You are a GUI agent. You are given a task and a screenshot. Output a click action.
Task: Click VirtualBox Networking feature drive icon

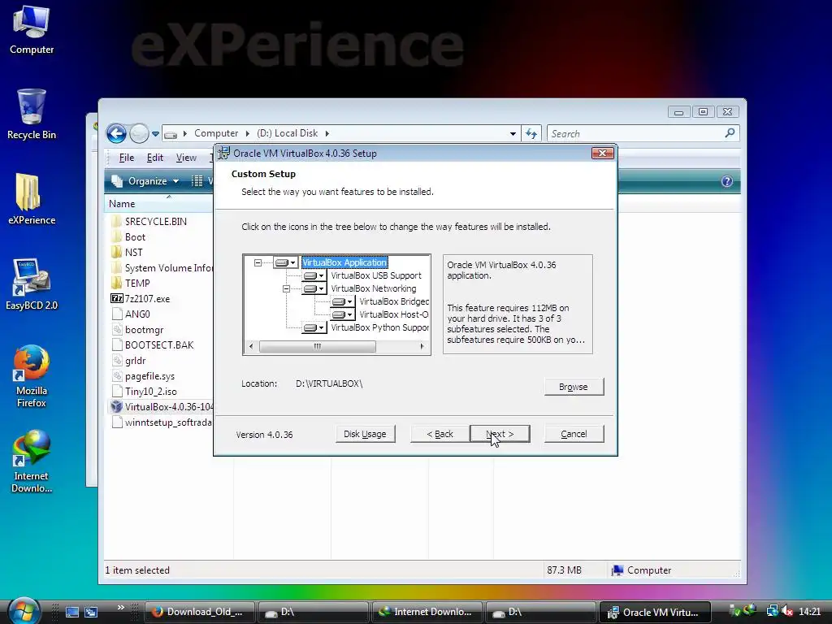(314, 288)
